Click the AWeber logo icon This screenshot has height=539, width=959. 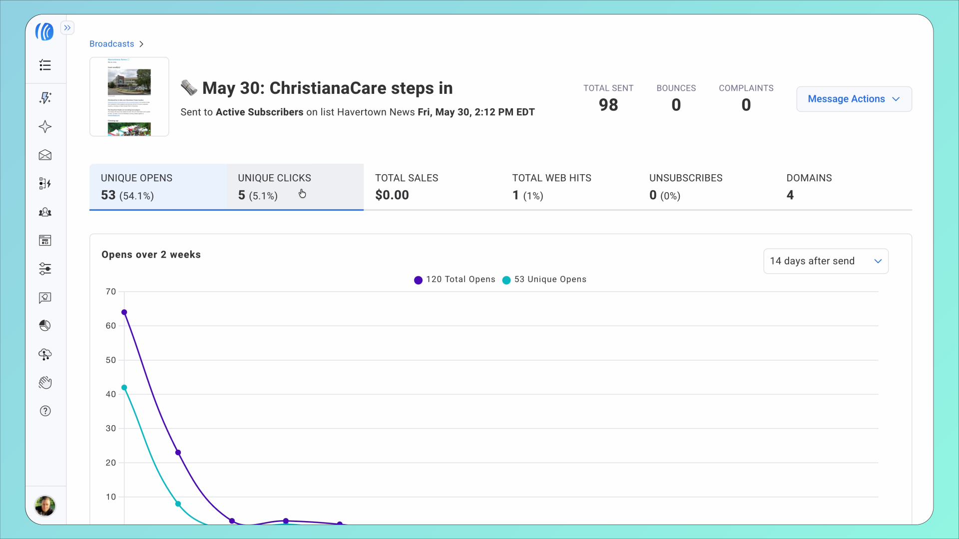pos(44,31)
